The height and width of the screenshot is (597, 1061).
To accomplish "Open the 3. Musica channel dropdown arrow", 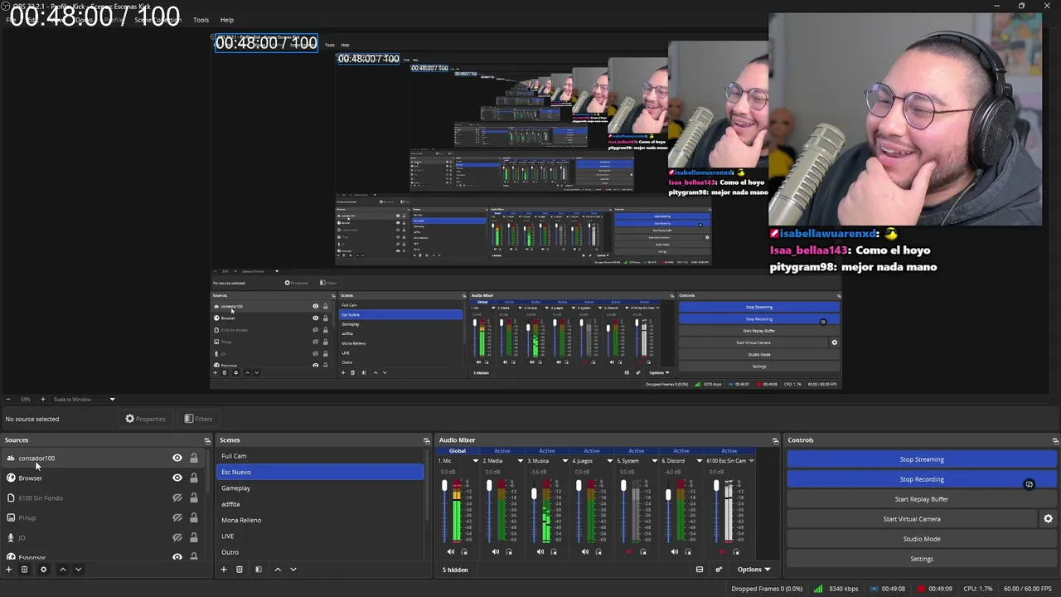I will point(565,461).
